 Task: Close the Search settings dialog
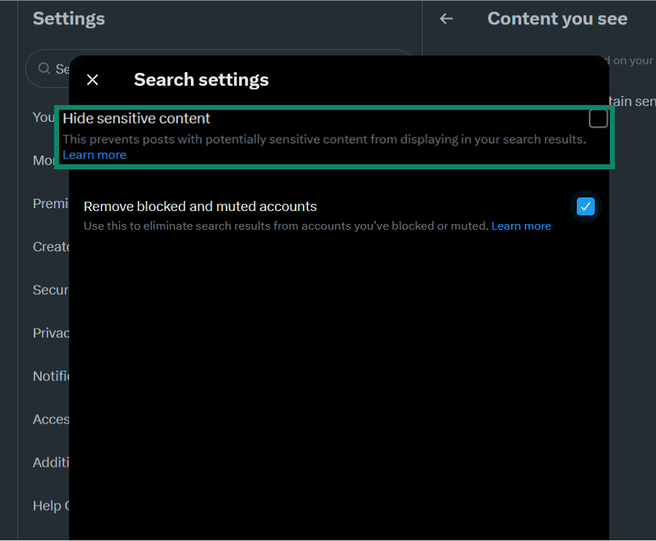(92, 79)
